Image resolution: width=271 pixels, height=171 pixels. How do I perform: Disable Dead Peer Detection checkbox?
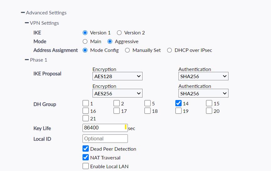[x=86, y=148]
